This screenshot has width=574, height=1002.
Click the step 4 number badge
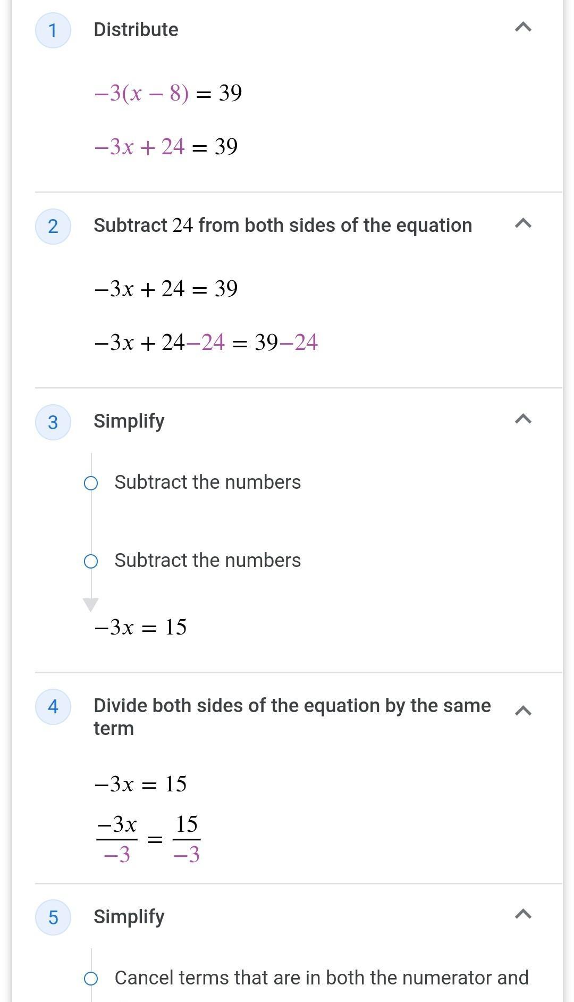[53, 707]
